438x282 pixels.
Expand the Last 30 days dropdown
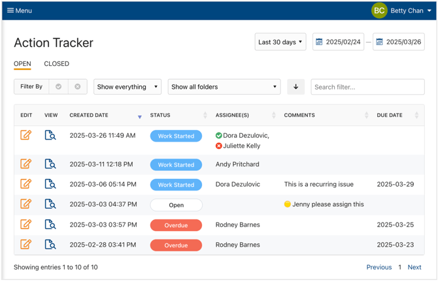(x=280, y=42)
